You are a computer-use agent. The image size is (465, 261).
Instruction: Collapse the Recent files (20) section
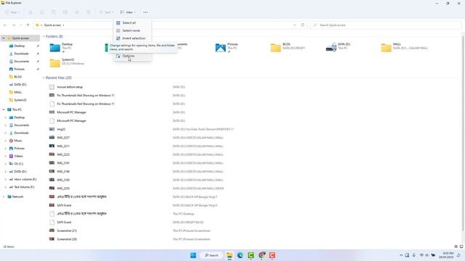[44, 78]
